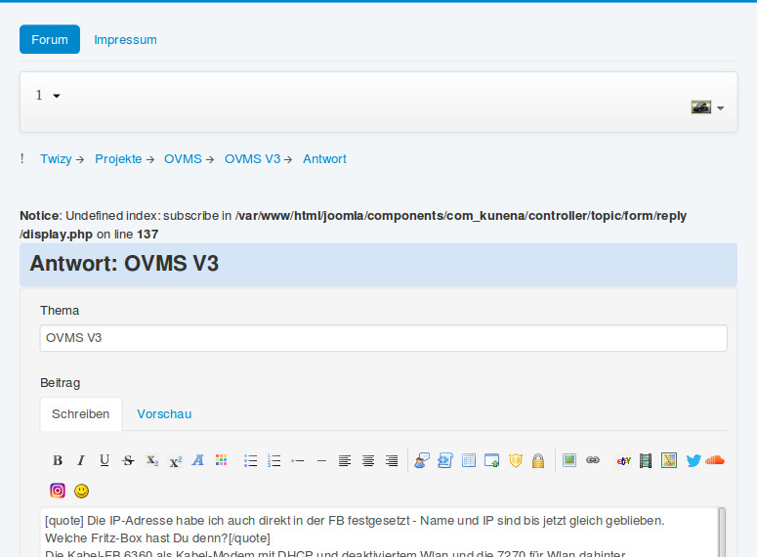Open the smiley emoticon picker
Image resolution: width=757 pixels, height=557 pixels.
pos(82,491)
